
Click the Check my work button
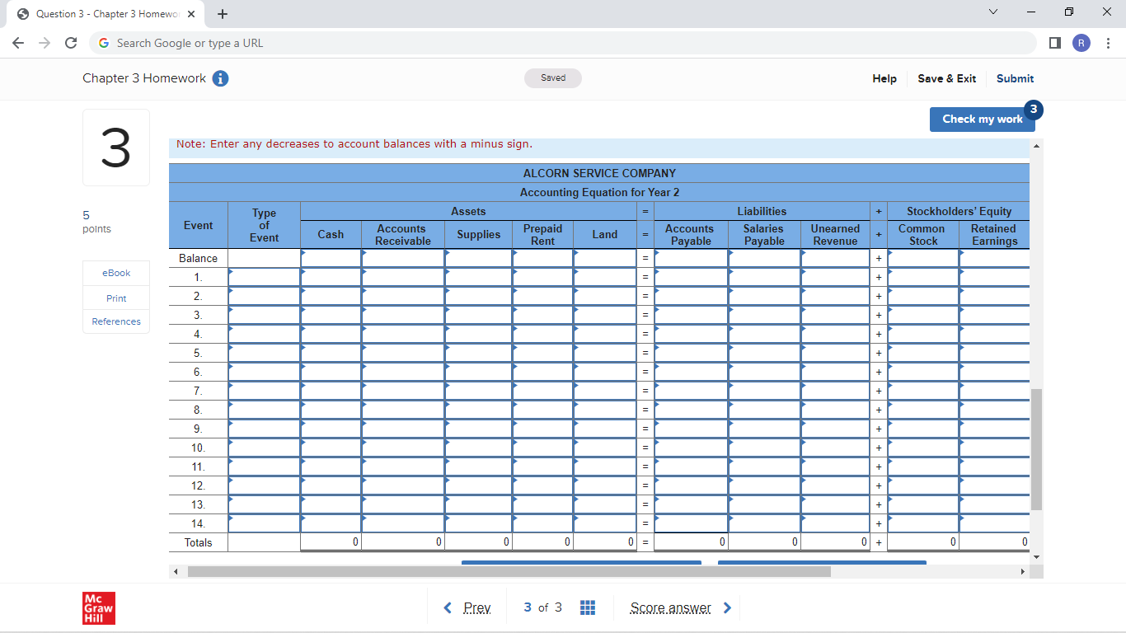[982, 119]
